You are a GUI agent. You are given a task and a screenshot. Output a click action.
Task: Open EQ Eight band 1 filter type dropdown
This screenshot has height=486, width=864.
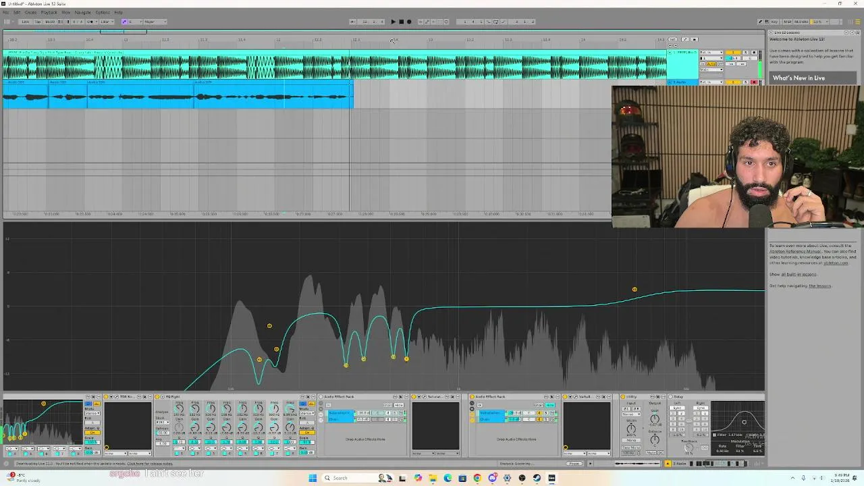pyautogui.click(x=179, y=448)
